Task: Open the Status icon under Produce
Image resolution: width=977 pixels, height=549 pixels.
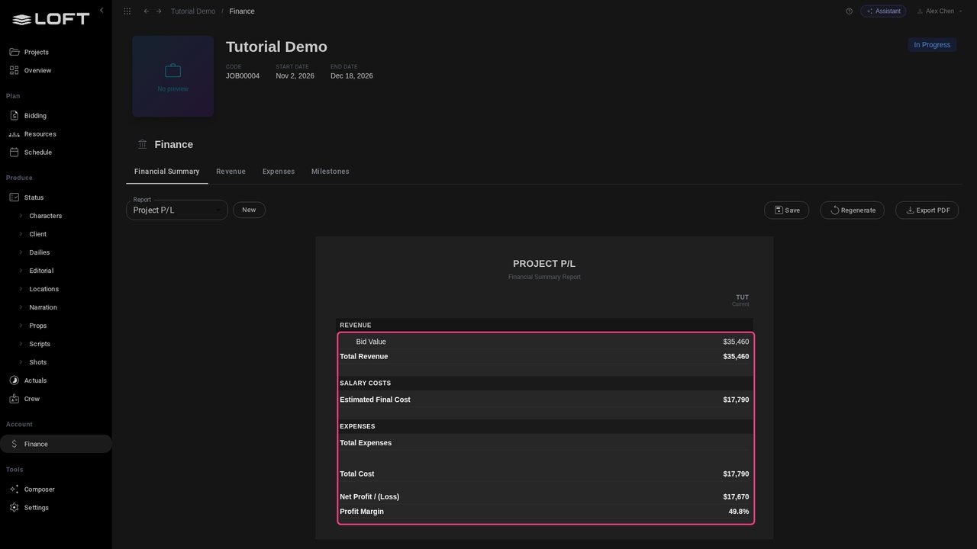Action: [x=15, y=197]
